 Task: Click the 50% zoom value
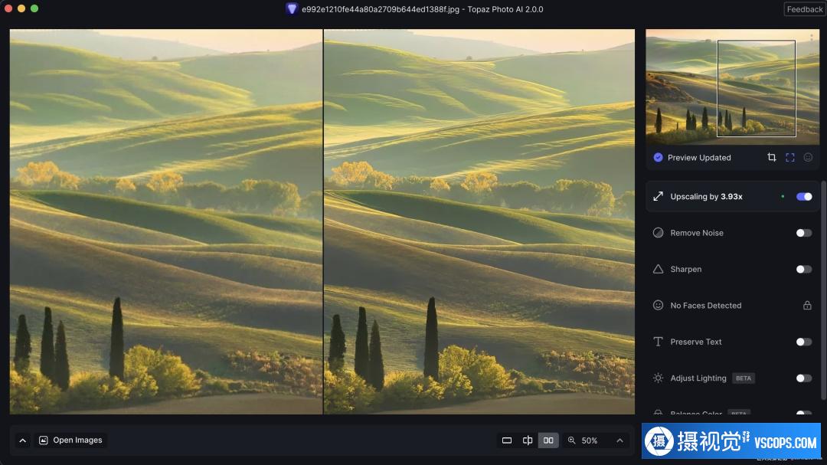point(590,440)
